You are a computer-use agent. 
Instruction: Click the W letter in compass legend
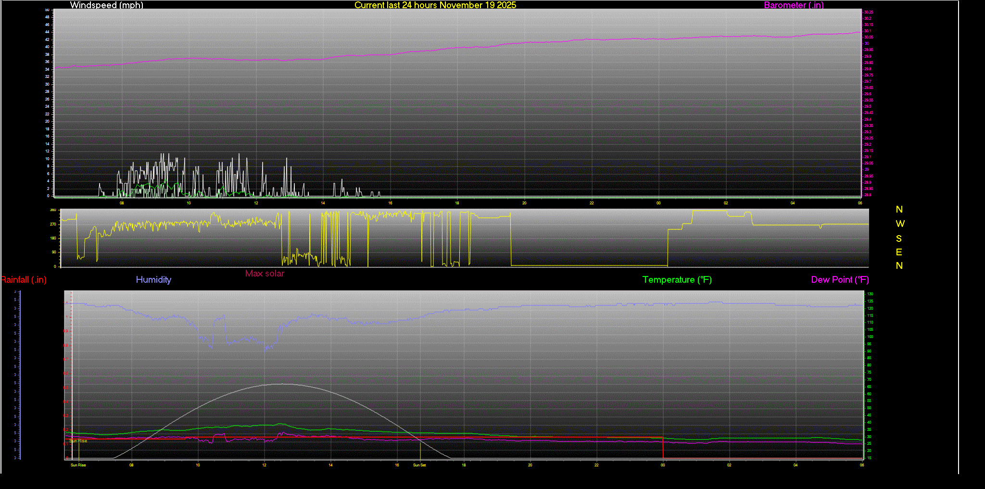[900, 224]
